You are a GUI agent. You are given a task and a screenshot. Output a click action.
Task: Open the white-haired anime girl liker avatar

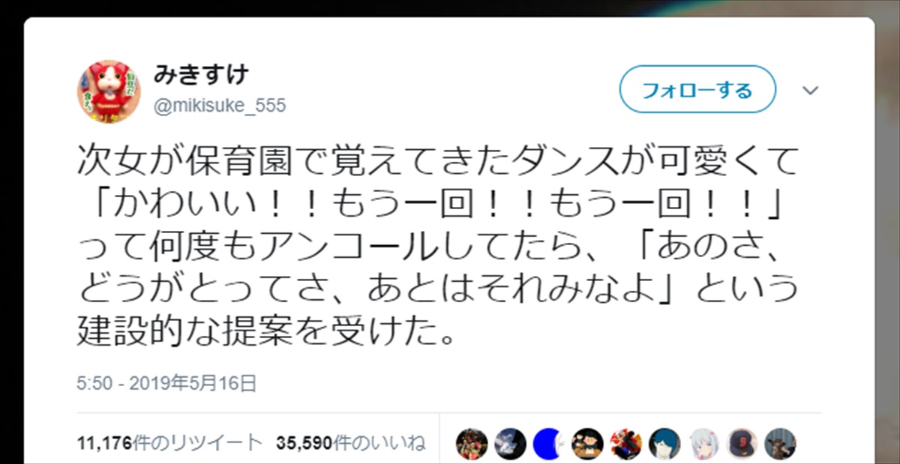703,444
